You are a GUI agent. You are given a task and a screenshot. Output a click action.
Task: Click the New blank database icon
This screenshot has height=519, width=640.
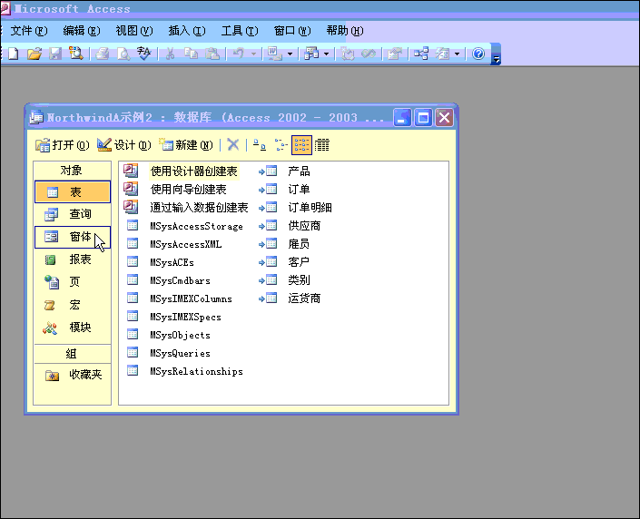click(14, 54)
